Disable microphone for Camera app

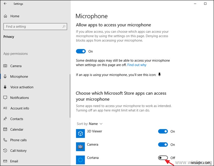pos(163,144)
